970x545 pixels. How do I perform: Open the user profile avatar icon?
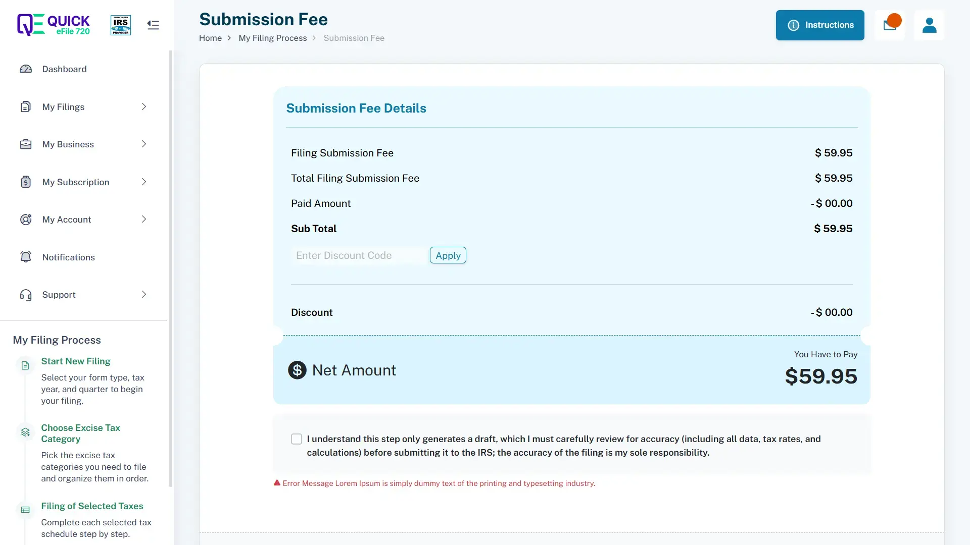pyautogui.click(x=929, y=25)
